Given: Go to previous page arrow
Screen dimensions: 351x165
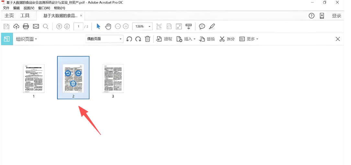Looking at the screenshot, I should click(59, 26).
